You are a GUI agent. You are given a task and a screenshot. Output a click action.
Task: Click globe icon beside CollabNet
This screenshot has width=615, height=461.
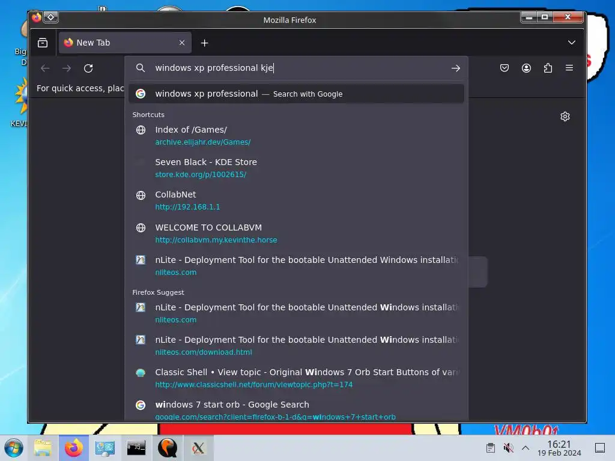tap(141, 195)
